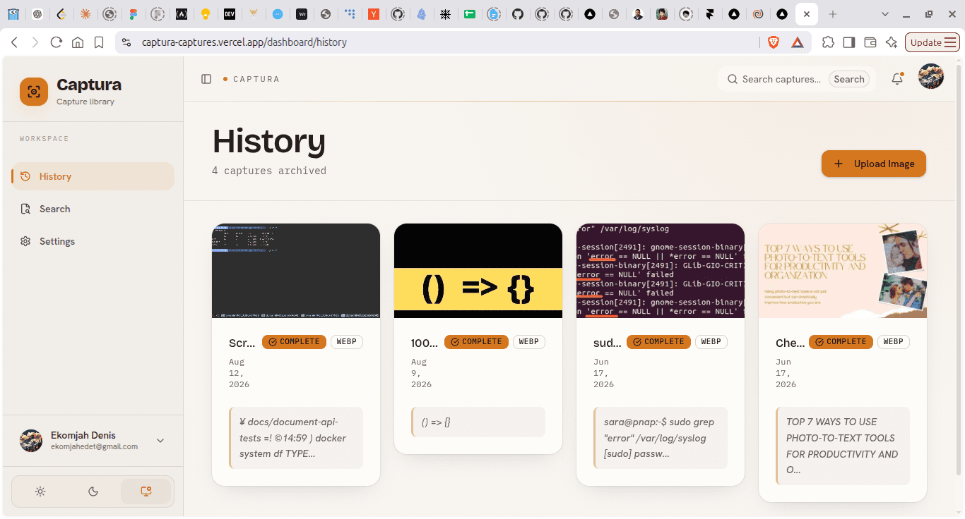Reload the current page

pos(57,42)
